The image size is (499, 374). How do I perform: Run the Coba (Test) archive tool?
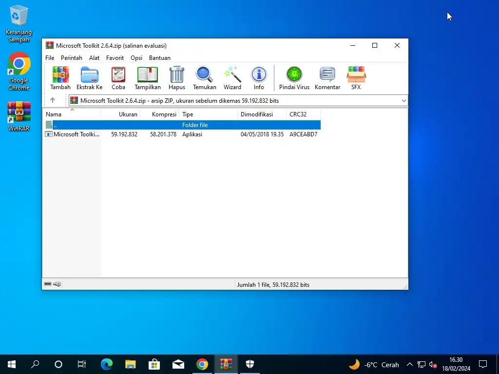tap(118, 78)
